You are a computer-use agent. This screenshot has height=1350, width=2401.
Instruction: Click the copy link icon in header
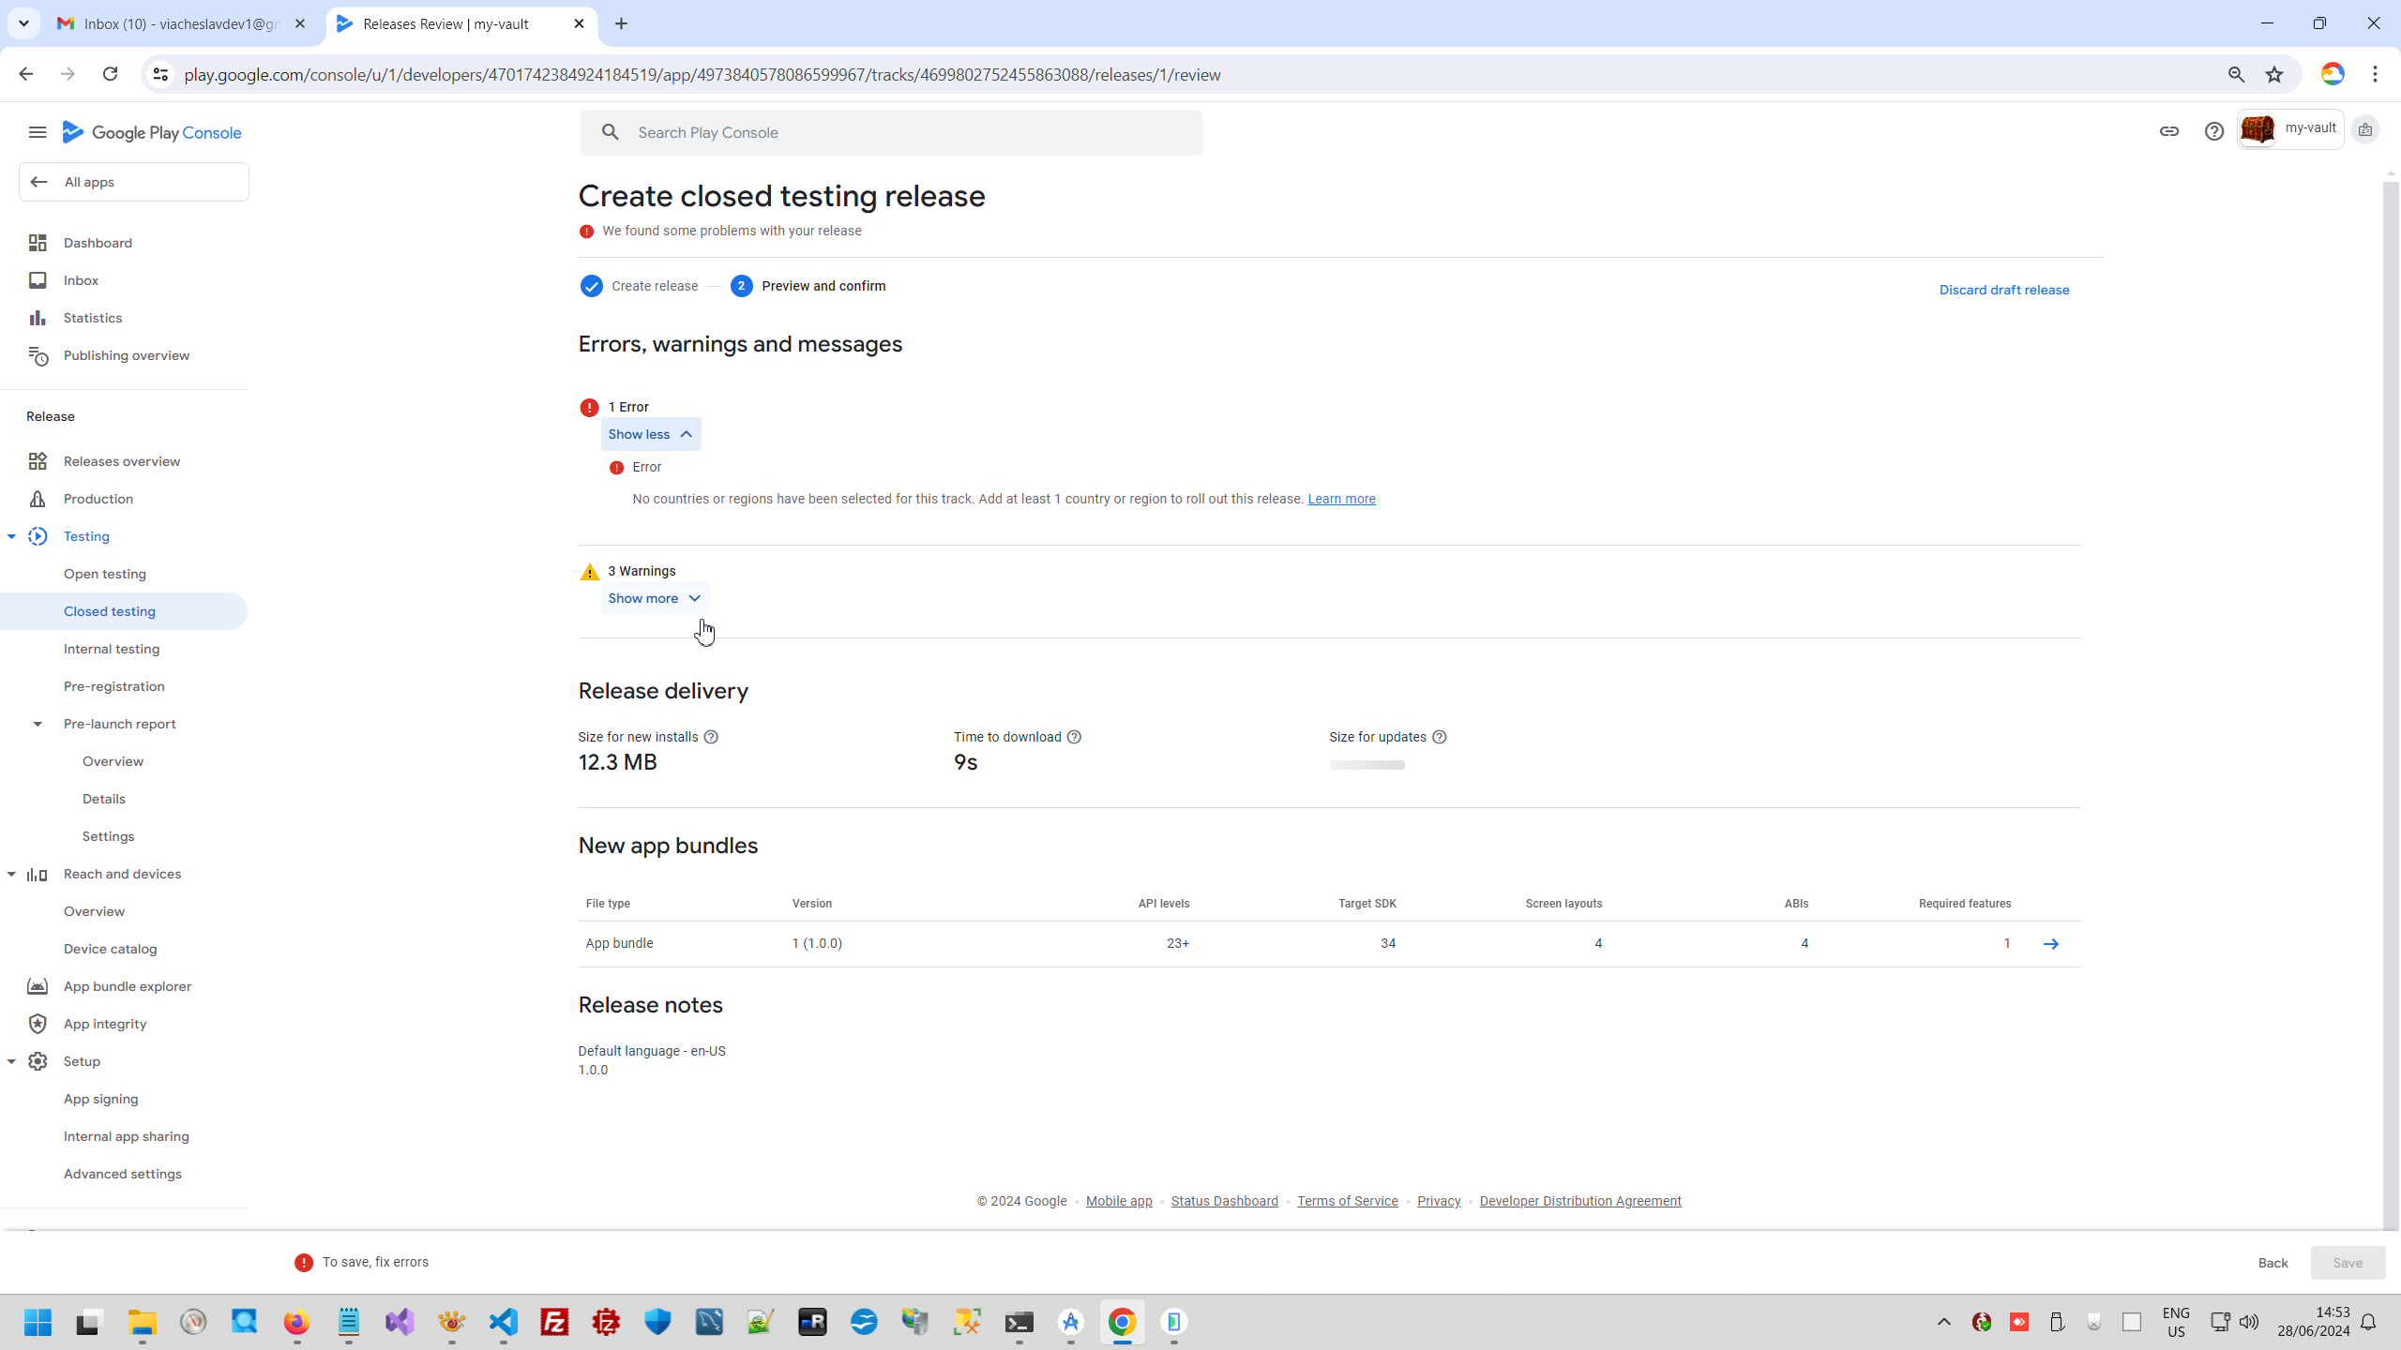click(2168, 131)
